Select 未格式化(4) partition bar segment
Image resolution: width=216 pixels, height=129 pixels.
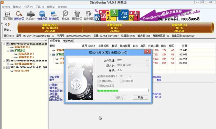coord(115,28)
